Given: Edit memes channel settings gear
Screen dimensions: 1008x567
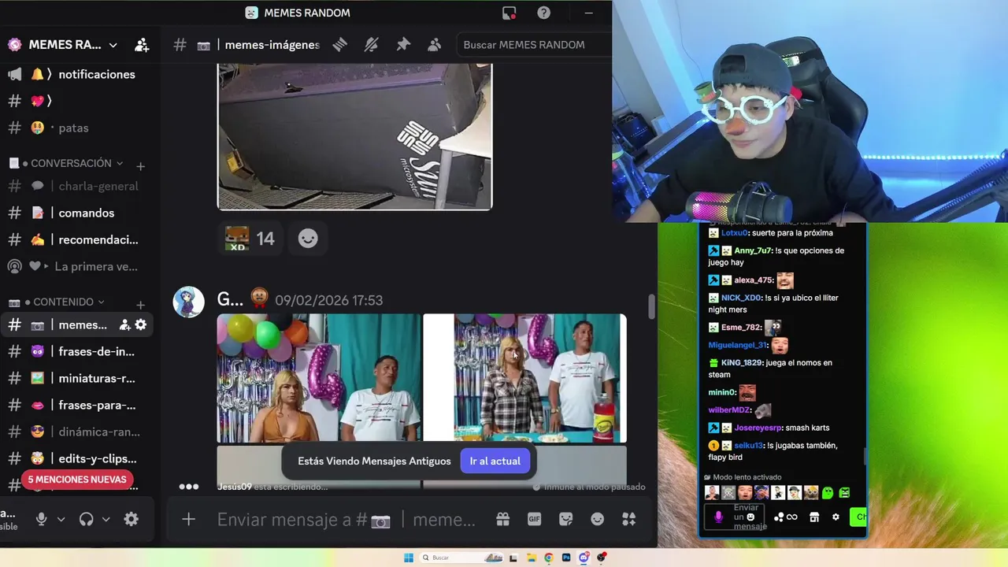Looking at the screenshot, I should [141, 324].
